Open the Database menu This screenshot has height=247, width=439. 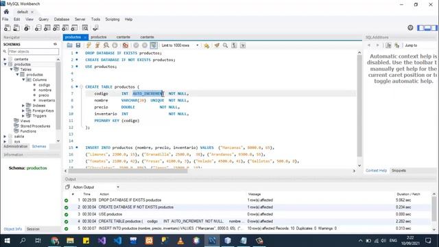pyautogui.click(x=62, y=19)
